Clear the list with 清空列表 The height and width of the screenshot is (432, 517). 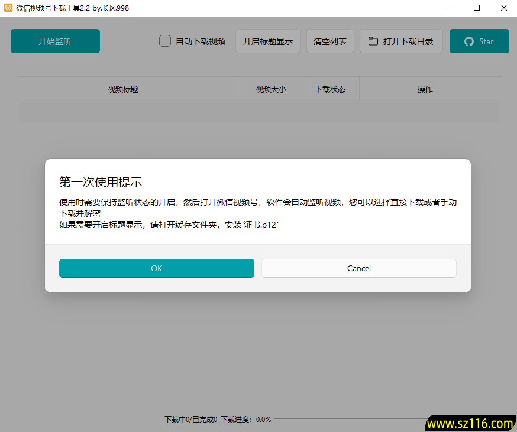coord(330,41)
